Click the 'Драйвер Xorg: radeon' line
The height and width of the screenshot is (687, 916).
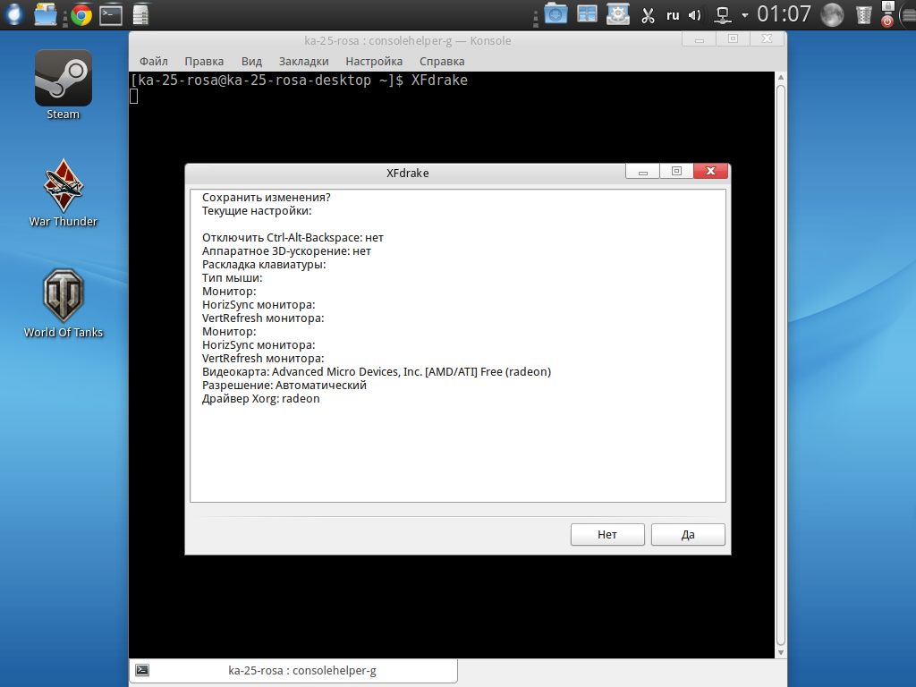[261, 399]
